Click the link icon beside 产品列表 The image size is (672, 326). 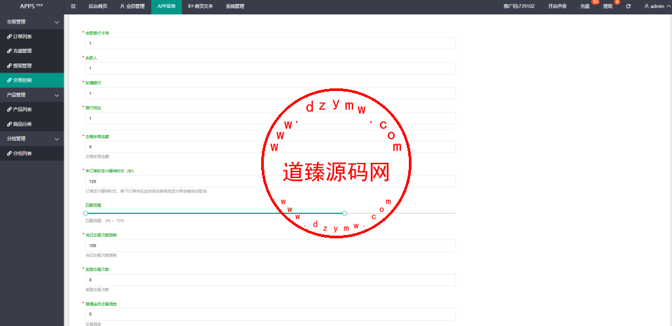(x=9, y=109)
